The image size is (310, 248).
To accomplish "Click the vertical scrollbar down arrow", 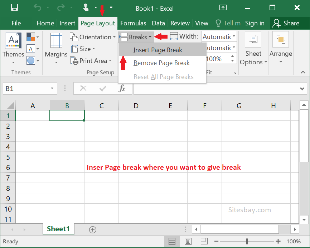I will 304,219.
